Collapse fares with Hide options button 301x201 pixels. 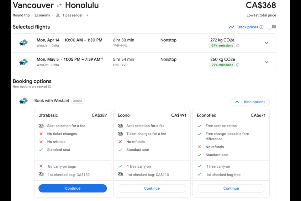coord(250,102)
